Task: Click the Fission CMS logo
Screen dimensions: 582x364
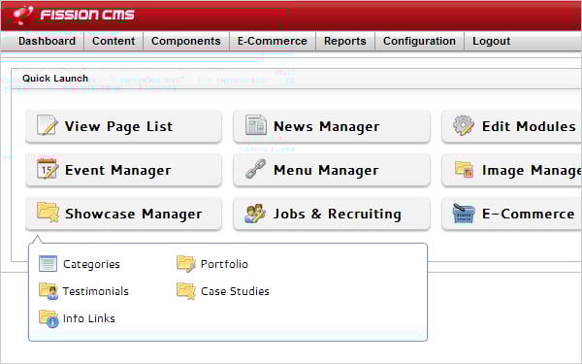Action: [73, 15]
